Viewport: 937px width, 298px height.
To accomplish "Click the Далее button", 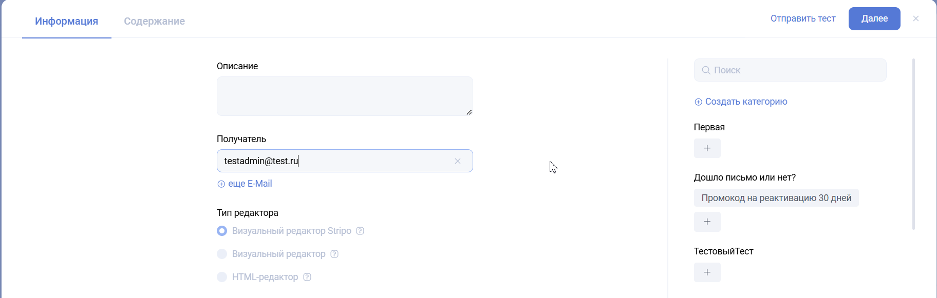I will [874, 18].
